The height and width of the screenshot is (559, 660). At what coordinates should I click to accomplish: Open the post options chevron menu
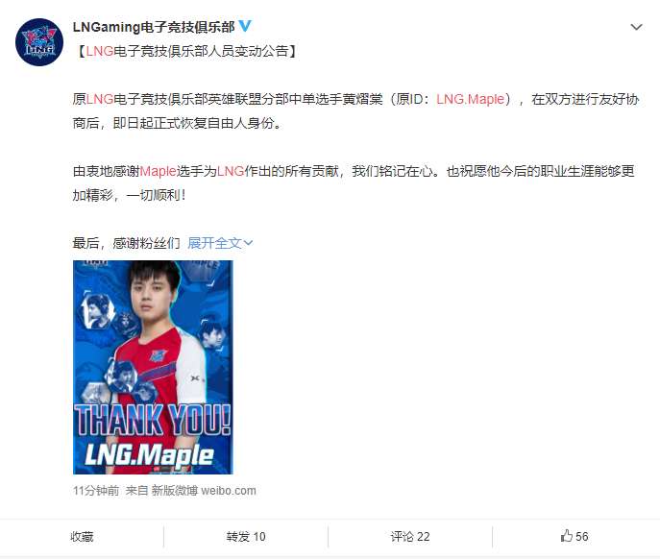(636, 27)
